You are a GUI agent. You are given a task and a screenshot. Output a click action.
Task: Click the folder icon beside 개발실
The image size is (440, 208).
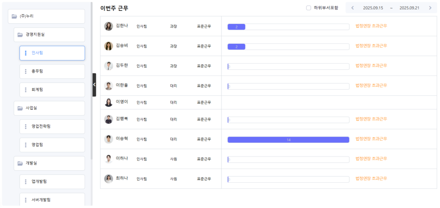20,163
